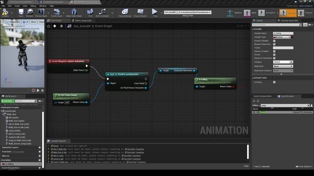Switch to Preview Scene Settings tab

(289, 21)
